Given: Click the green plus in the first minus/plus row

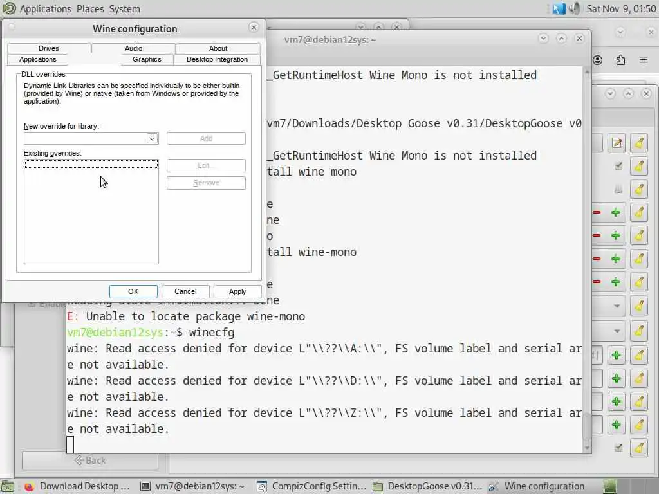Looking at the screenshot, I should [x=616, y=212].
